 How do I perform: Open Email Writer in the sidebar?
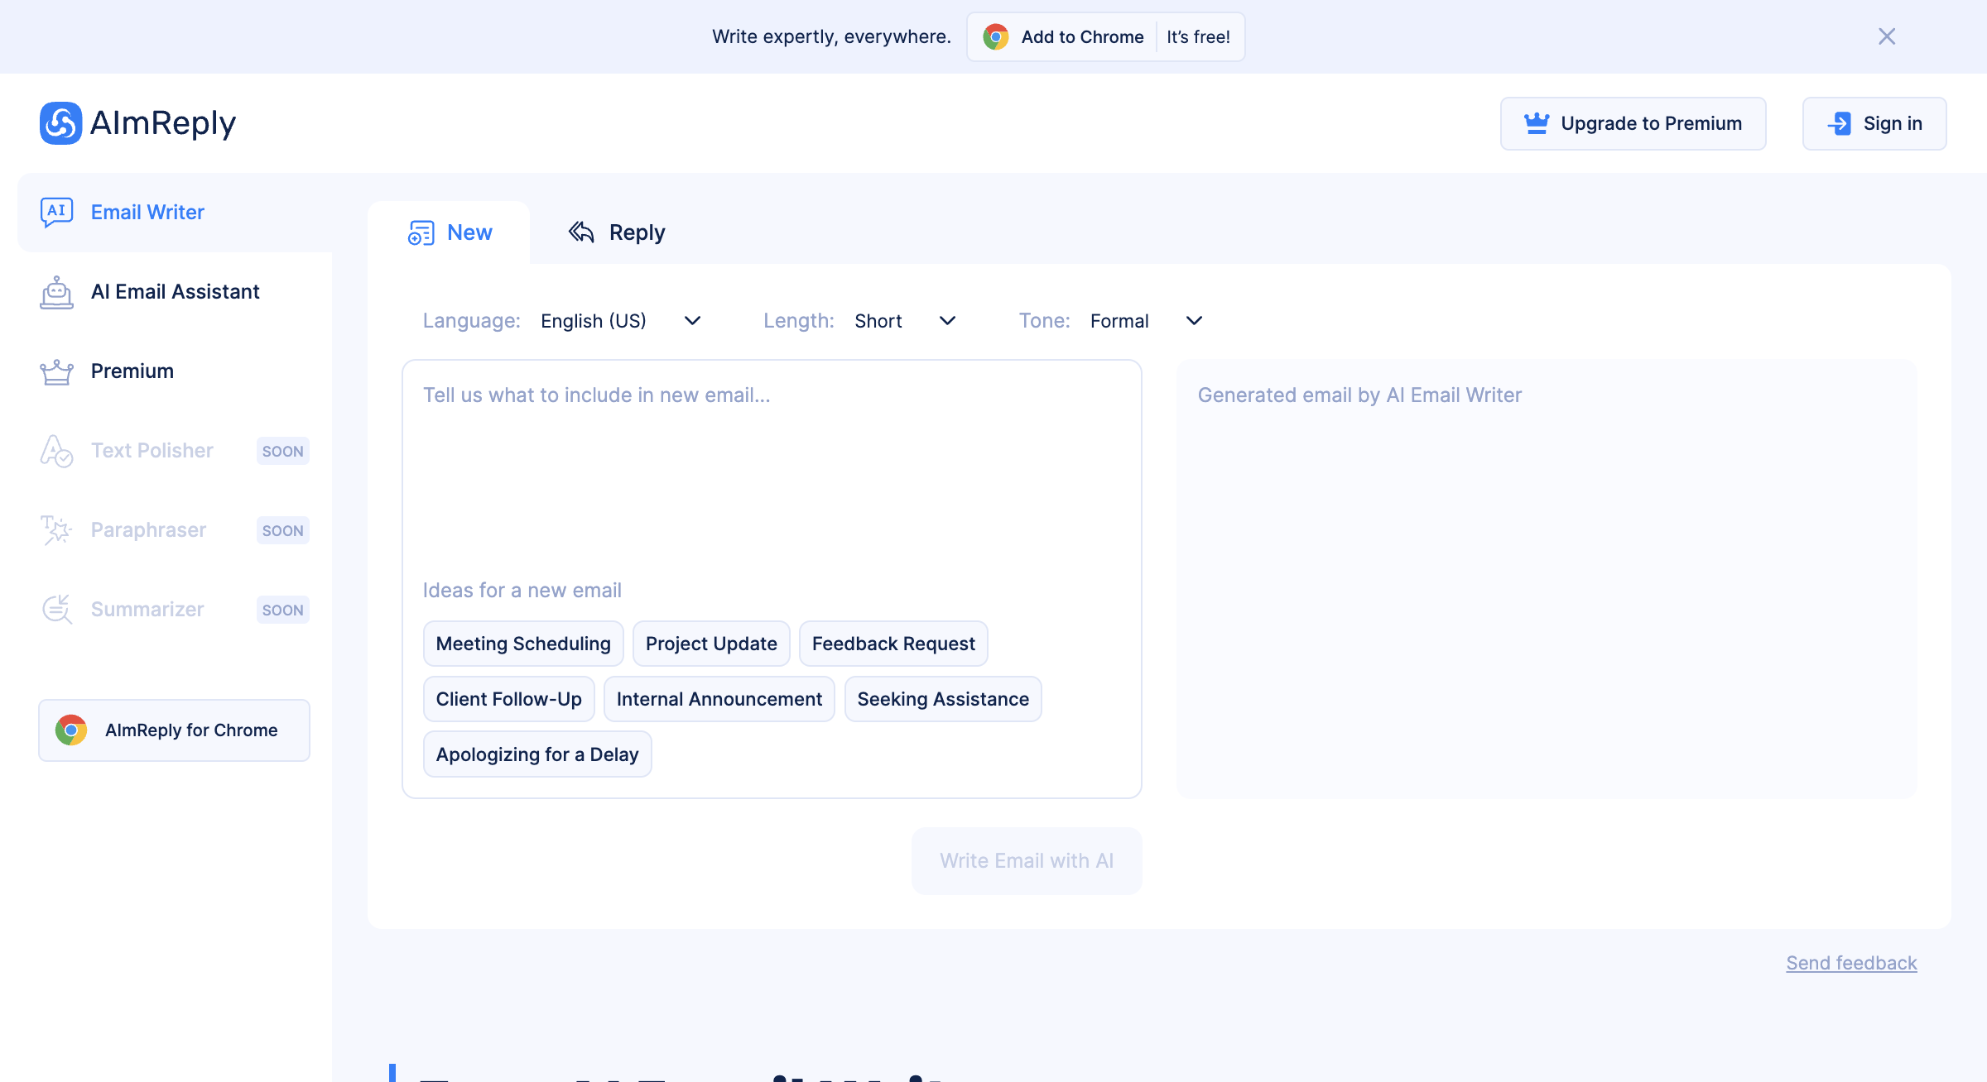(x=176, y=213)
